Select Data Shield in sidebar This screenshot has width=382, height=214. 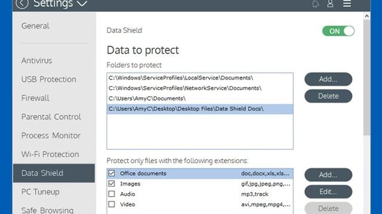(54, 173)
